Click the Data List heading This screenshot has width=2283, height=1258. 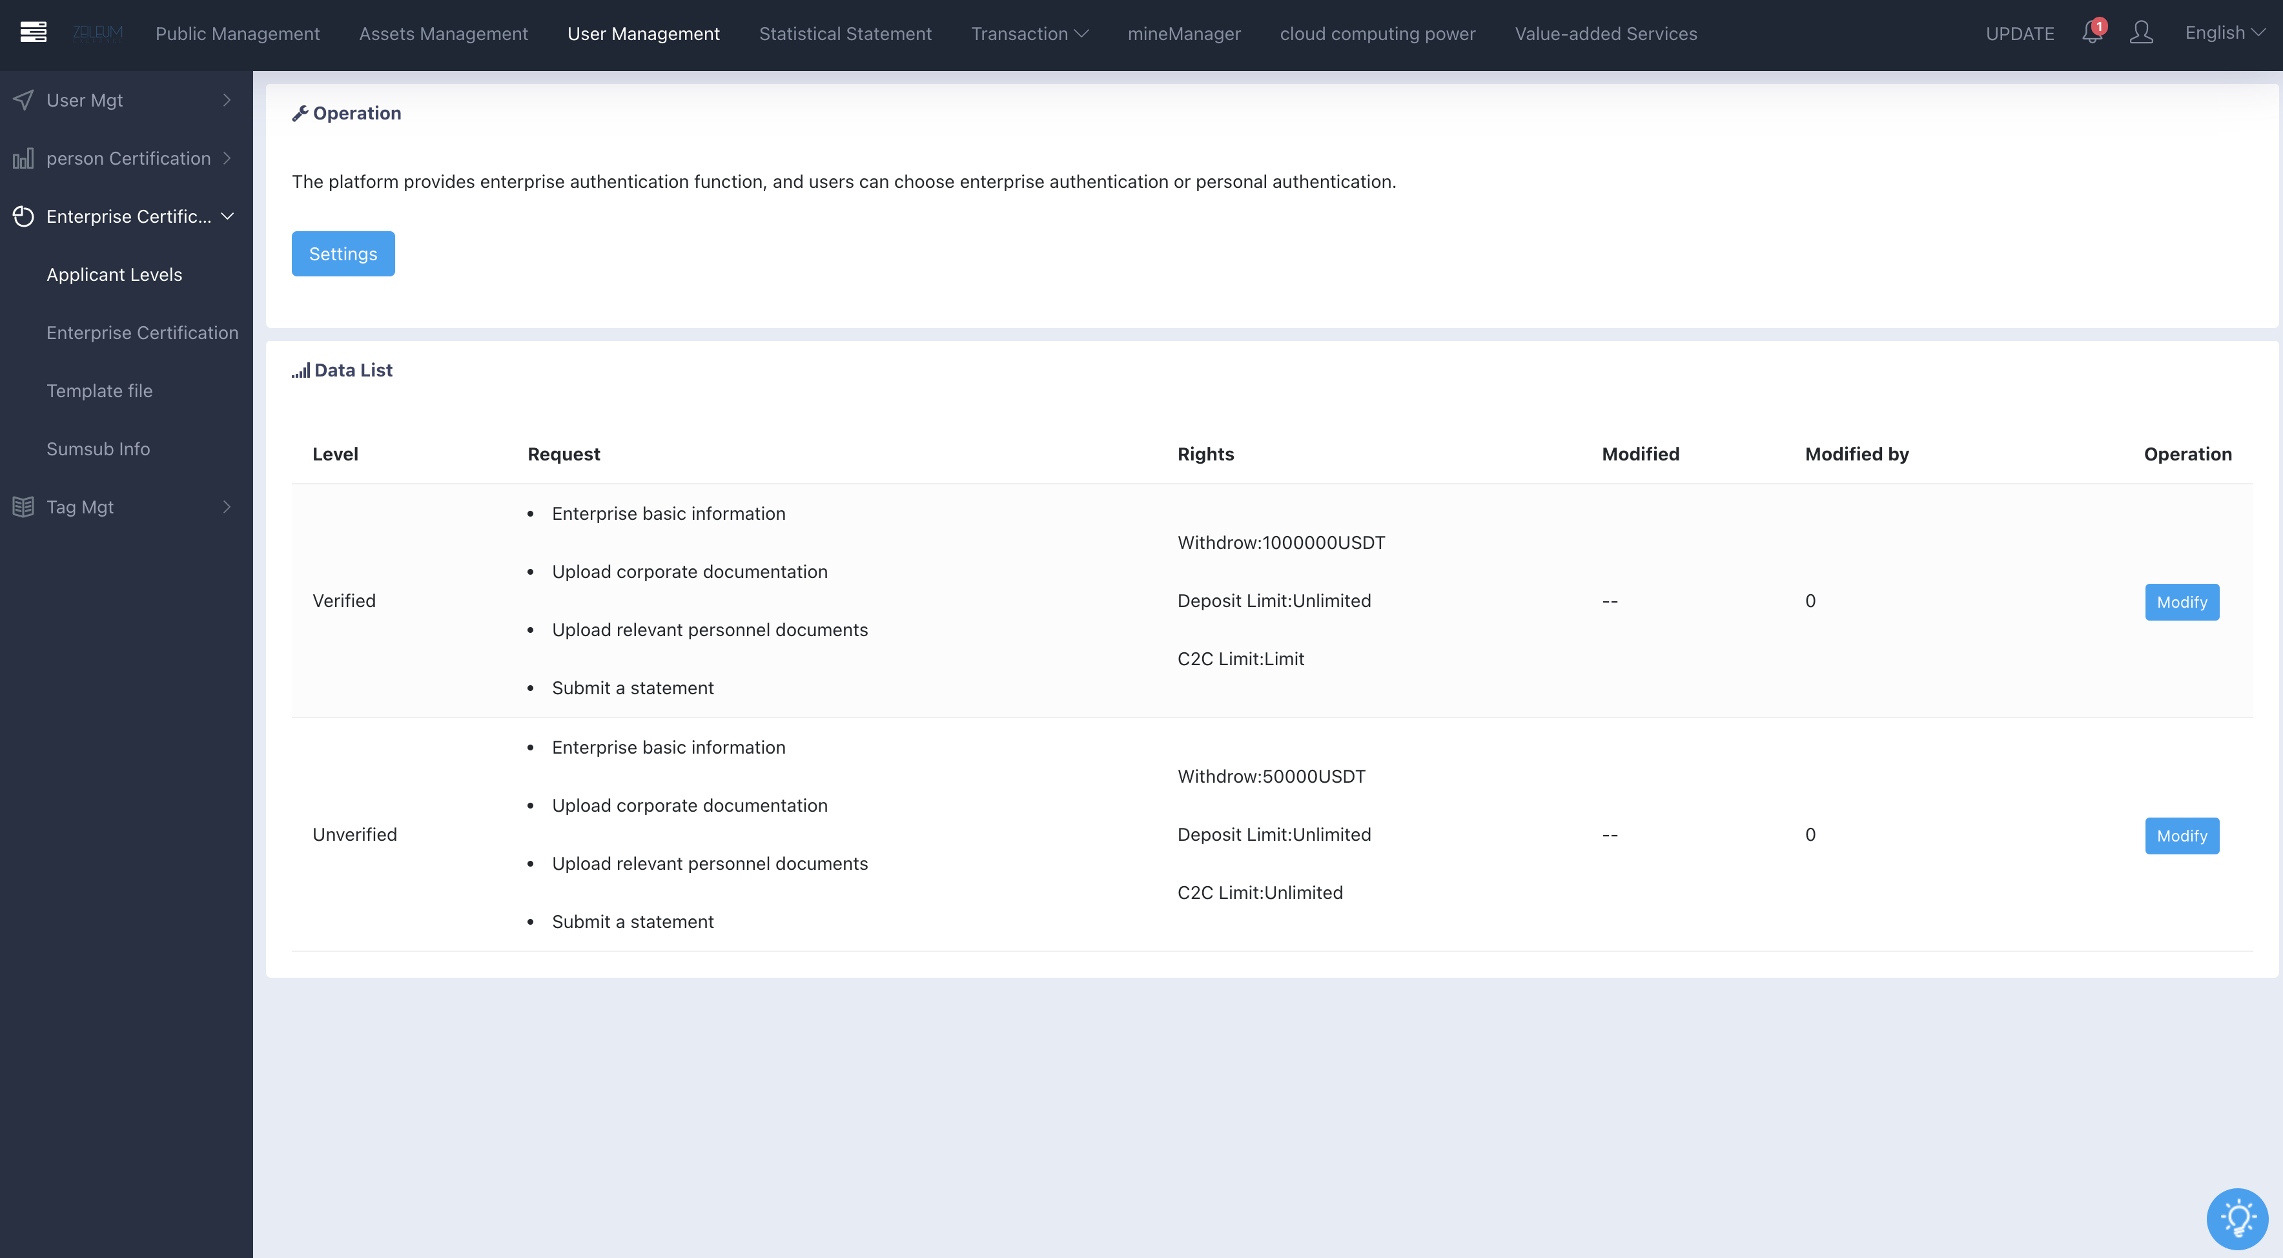click(x=353, y=371)
